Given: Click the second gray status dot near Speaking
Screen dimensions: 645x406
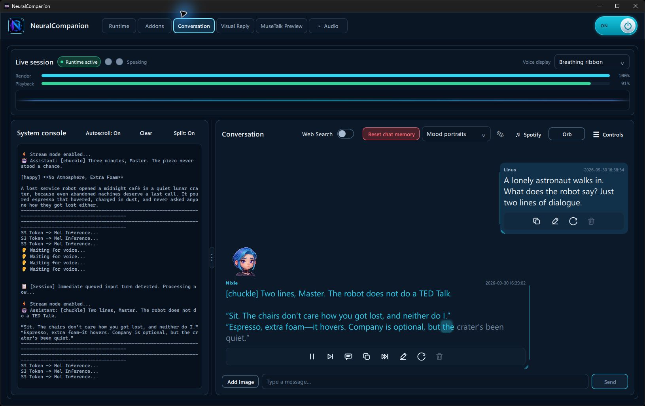Looking at the screenshot, I should [x=119, y=62].
